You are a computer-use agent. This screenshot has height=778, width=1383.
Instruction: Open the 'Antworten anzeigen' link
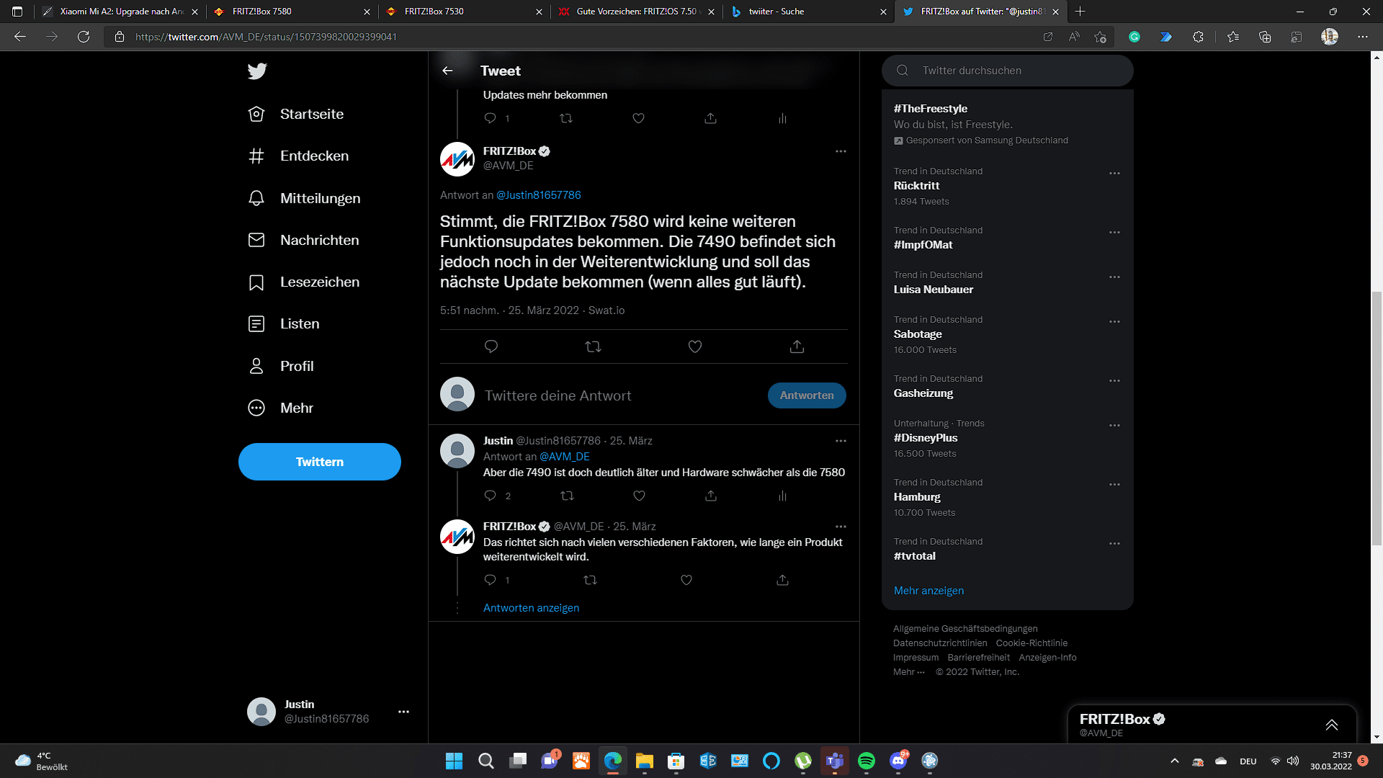[x=531, y=608]
